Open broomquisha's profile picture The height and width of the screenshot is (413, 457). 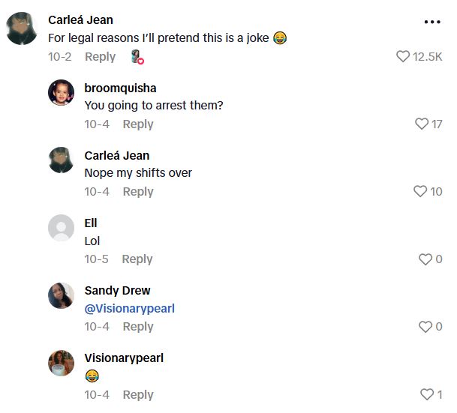(62, 93)
